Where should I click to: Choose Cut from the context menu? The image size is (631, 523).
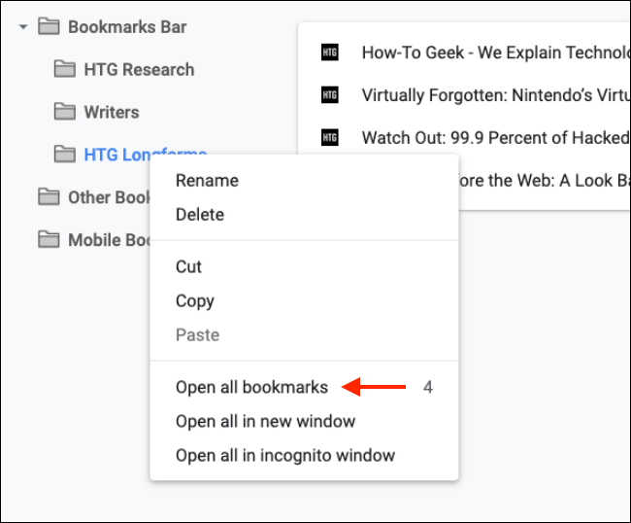[x=188, y=266]
